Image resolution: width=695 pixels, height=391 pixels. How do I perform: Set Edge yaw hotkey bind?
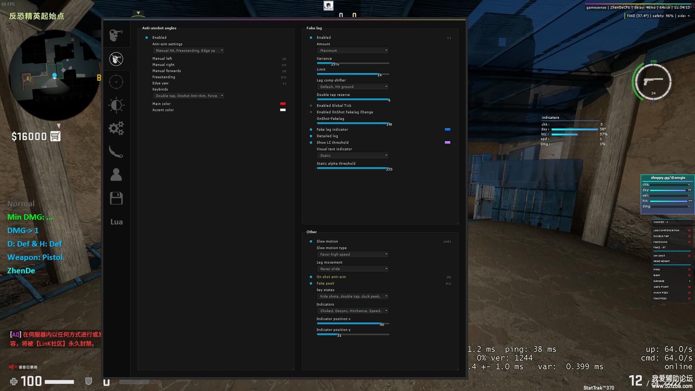(x=285, y=84)
